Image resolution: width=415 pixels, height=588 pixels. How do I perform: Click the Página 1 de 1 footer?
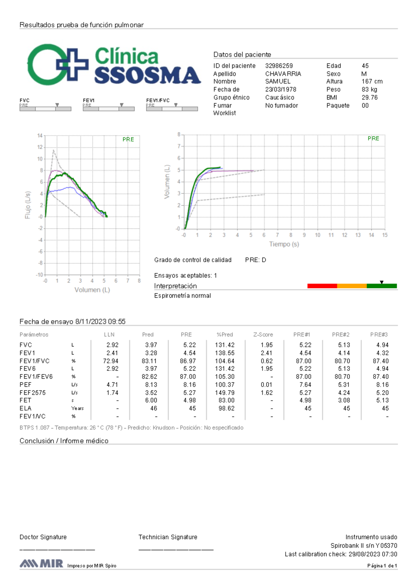tap(382, 565)
